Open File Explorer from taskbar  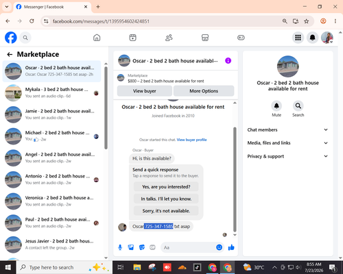click(137, 267)
